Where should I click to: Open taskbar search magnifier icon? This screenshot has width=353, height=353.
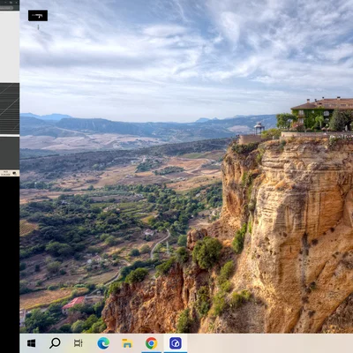(55, 343)
